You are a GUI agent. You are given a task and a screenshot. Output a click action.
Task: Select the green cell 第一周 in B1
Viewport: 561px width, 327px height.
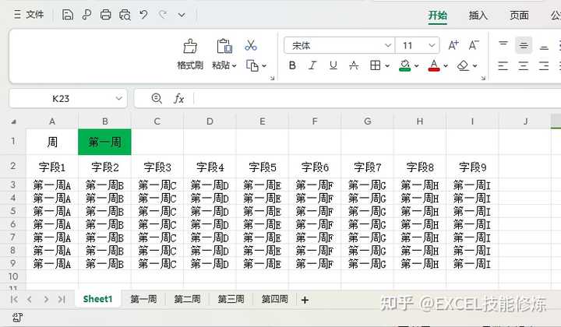105,142
